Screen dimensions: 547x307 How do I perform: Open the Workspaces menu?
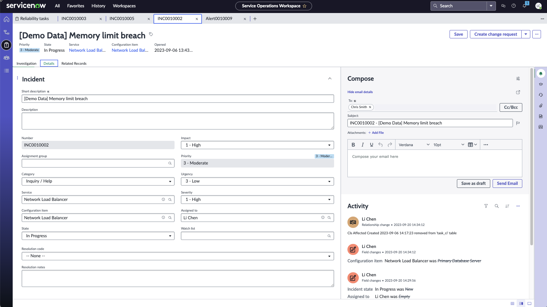click(x=124, y=6)
